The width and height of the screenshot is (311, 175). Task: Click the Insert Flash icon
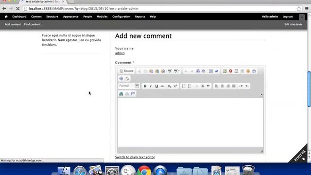[230, 71]
